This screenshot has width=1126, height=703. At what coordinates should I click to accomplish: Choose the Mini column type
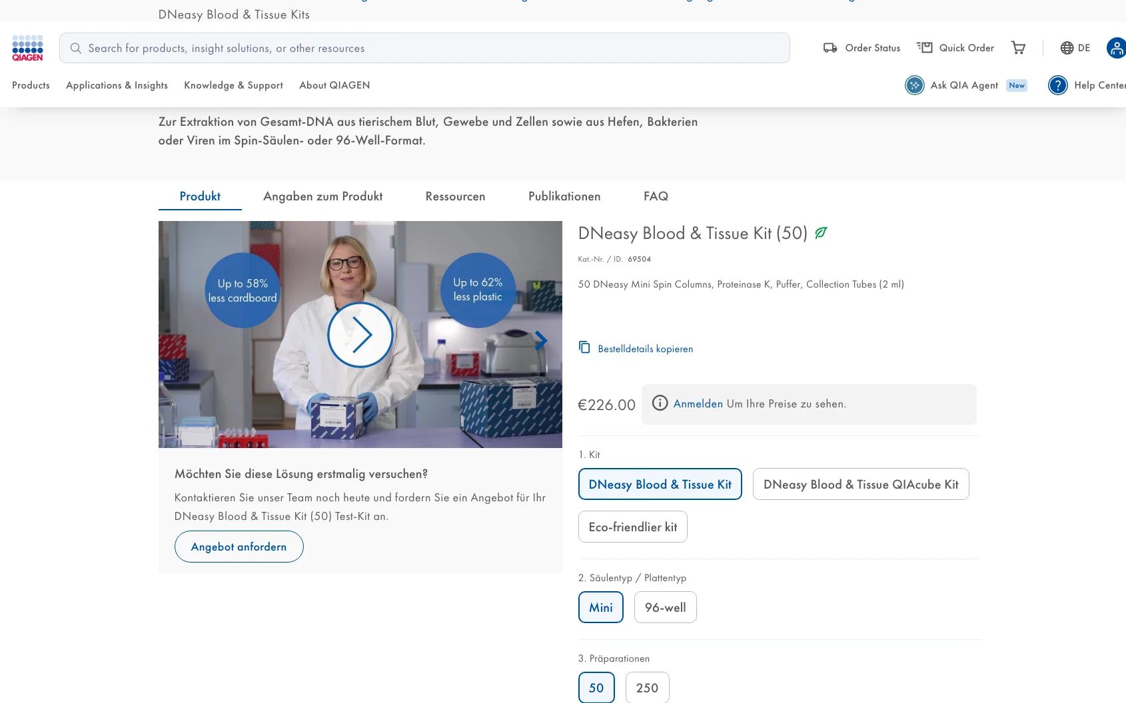pos(600,607)
